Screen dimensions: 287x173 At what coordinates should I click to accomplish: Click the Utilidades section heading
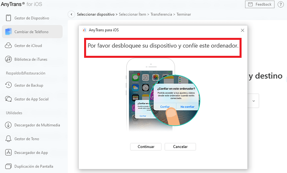pyautogui.click(x=14, y=113)
